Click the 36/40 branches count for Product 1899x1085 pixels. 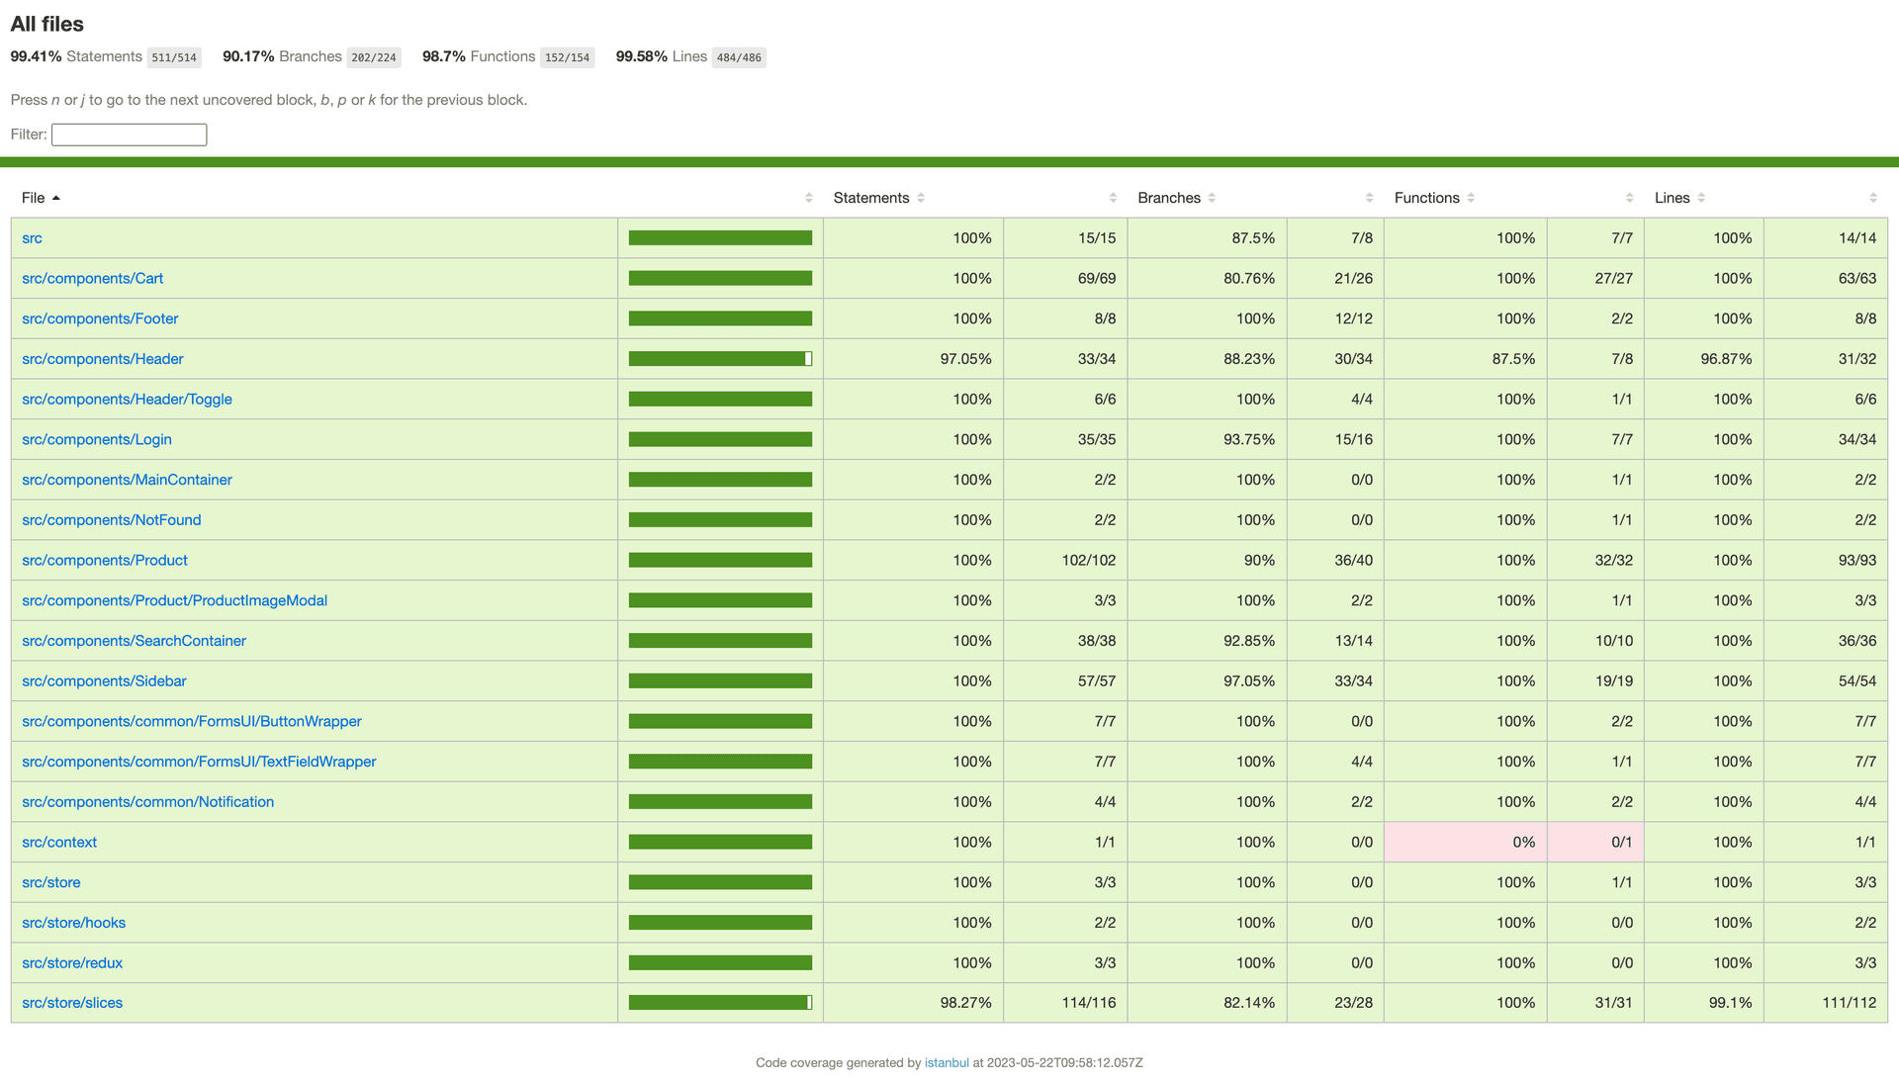click(x=1353, y=561)
